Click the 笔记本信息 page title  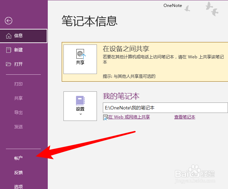(x=90, y=21)
